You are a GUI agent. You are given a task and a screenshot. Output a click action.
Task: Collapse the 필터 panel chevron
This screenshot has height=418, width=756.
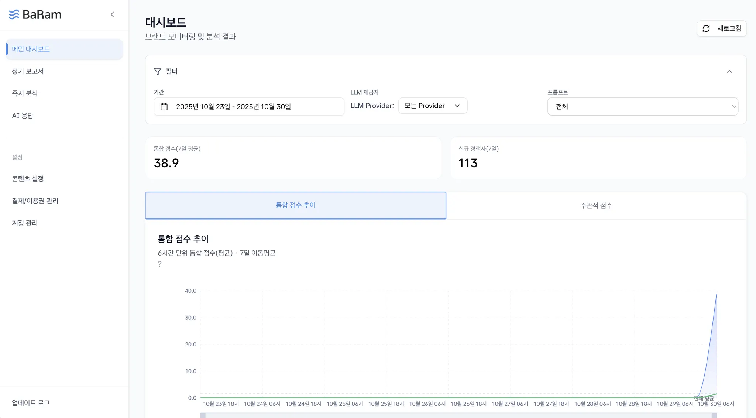pyautogui.click(x=729, y=71)
